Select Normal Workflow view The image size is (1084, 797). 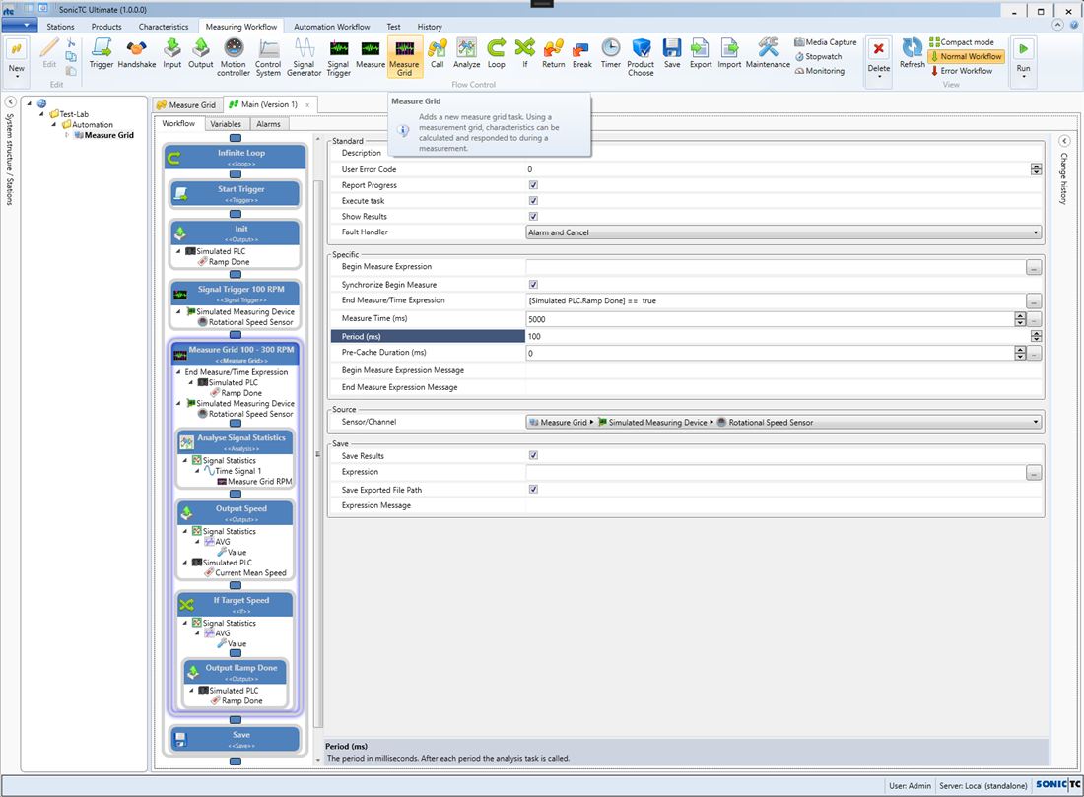click(966, 56)
